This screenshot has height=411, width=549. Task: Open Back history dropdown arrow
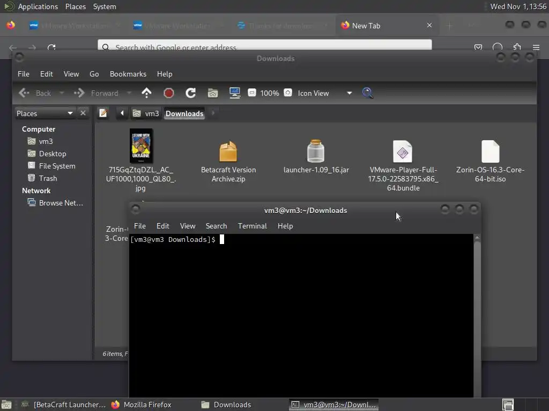coord(62,93)
